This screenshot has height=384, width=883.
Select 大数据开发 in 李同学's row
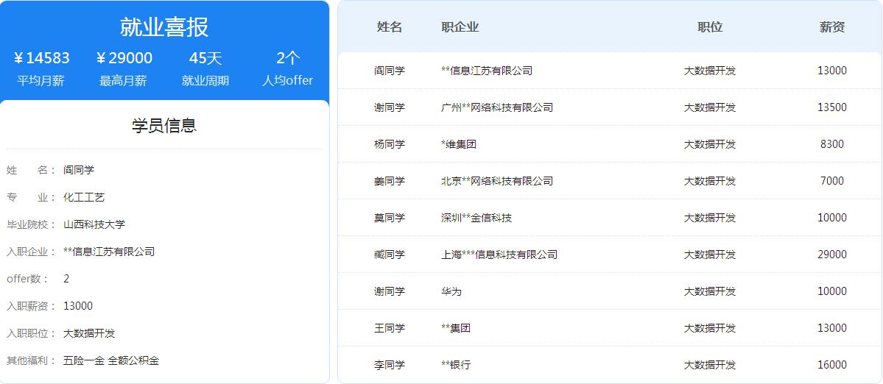pos(709,365)
